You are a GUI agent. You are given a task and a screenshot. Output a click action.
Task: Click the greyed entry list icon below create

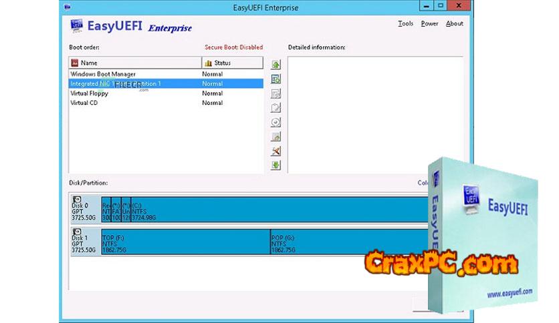[x=275, y=93]
